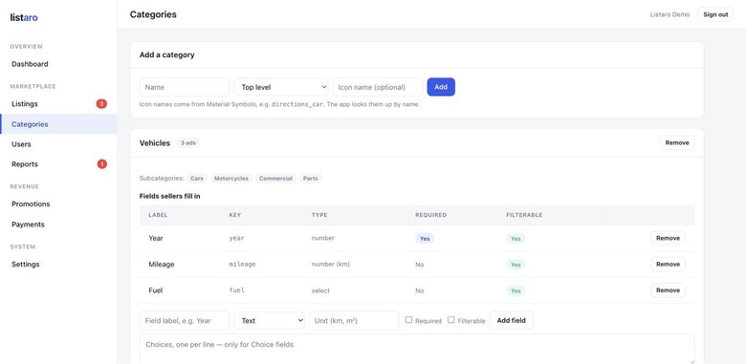Tick the Filterable checkbox

(451, 320)
